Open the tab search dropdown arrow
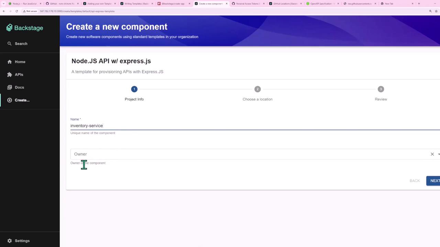440x247 pixels. pyautogui.click(x=4, y=3)
